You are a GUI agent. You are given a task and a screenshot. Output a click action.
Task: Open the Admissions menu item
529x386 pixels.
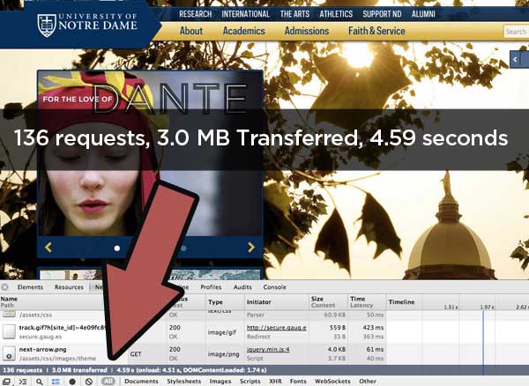(307, 31)
